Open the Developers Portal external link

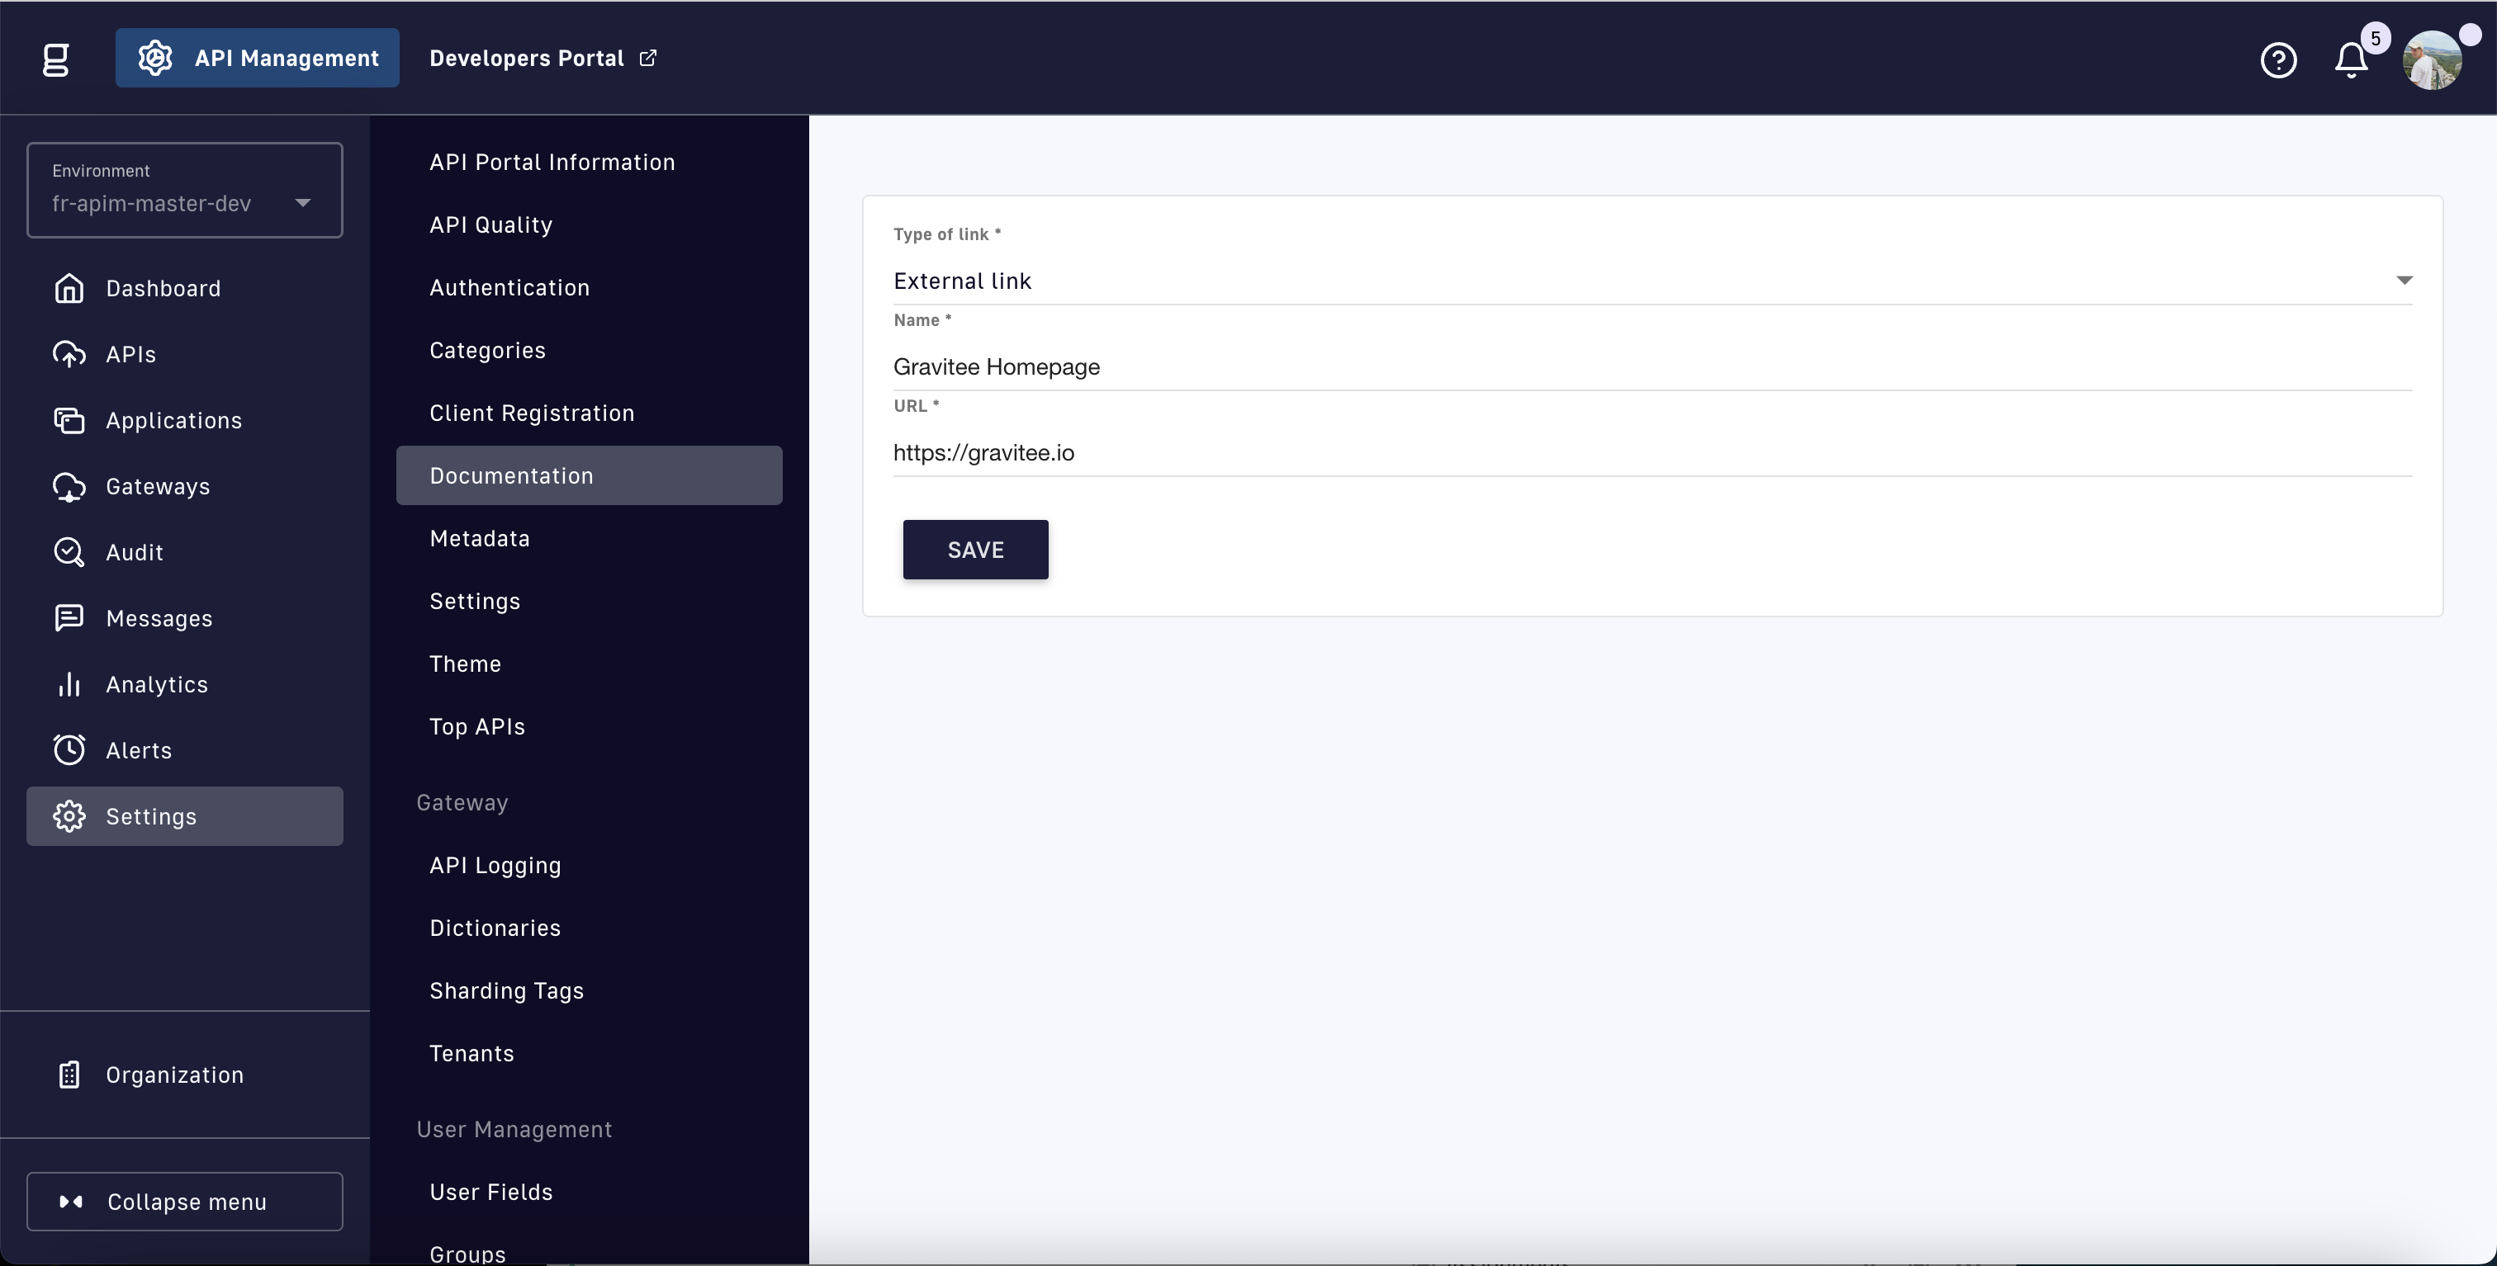(x=543, y=58)
